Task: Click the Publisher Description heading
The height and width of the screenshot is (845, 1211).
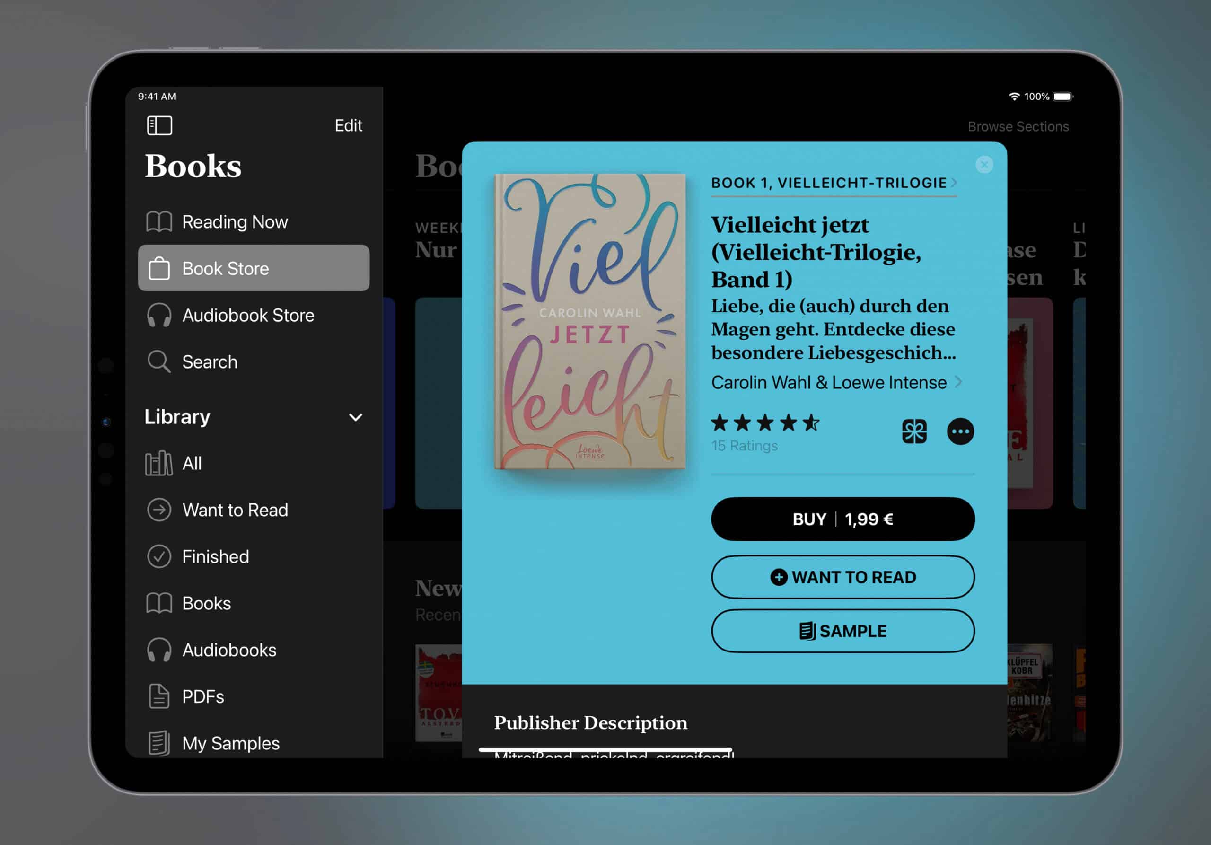Action: [x=591, y=722]
